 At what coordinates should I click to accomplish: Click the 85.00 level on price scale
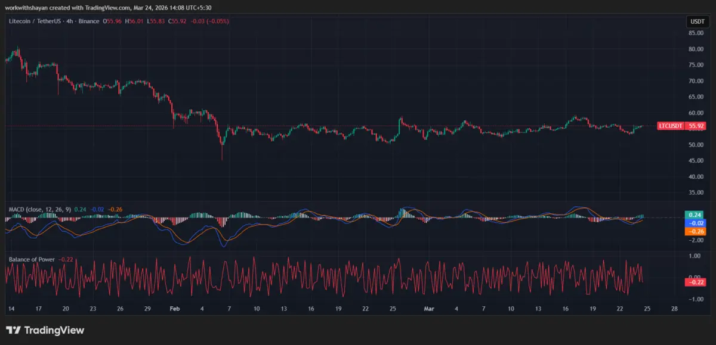(696, 33)
